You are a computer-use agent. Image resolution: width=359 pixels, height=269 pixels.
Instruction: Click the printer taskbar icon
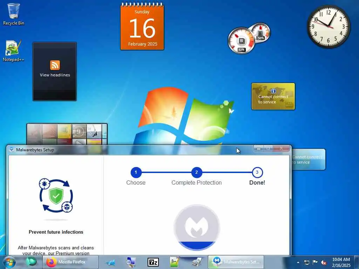(197, 262)
